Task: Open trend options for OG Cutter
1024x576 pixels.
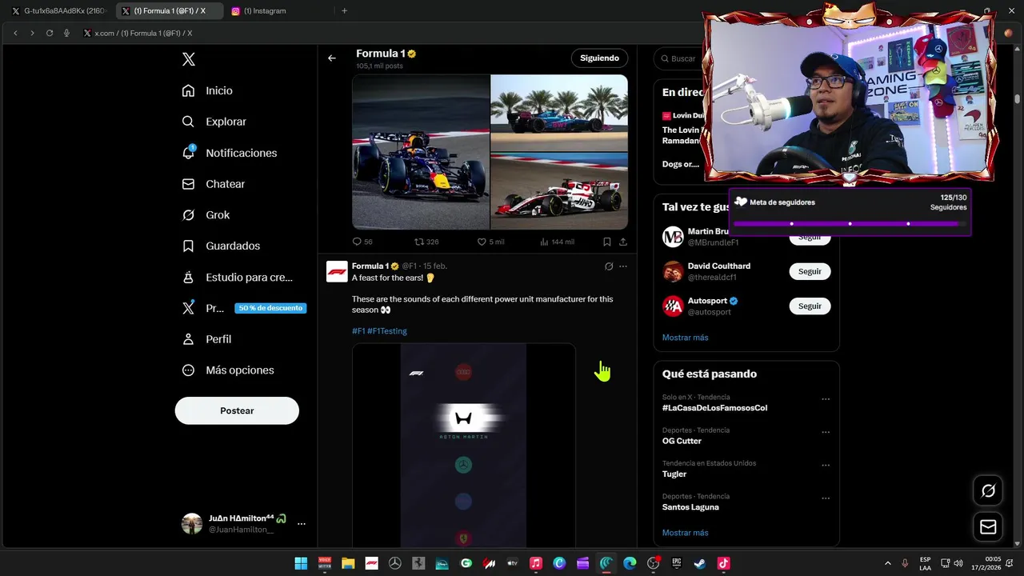Action: point(826,432)
